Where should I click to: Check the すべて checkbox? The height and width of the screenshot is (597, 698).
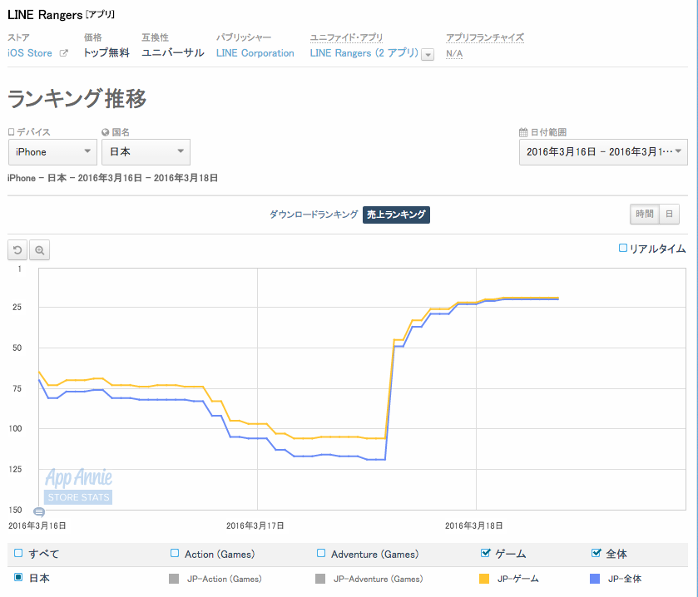(18, 553)
